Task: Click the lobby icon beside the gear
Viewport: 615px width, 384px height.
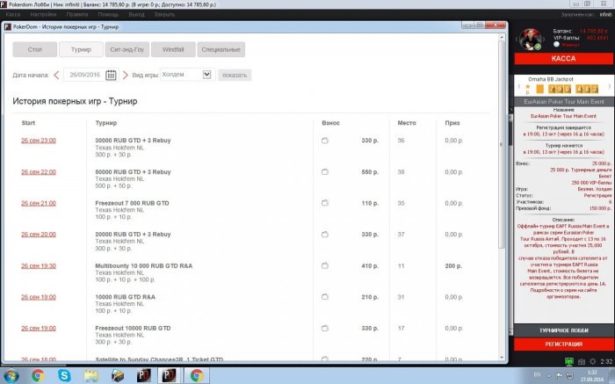Action: (x=582, y=362)
